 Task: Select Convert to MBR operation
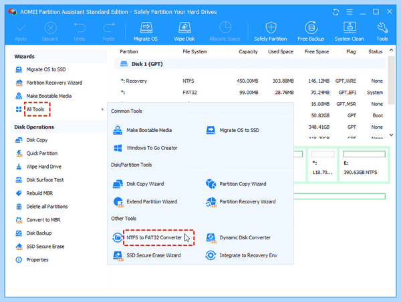tap(43, 219)
